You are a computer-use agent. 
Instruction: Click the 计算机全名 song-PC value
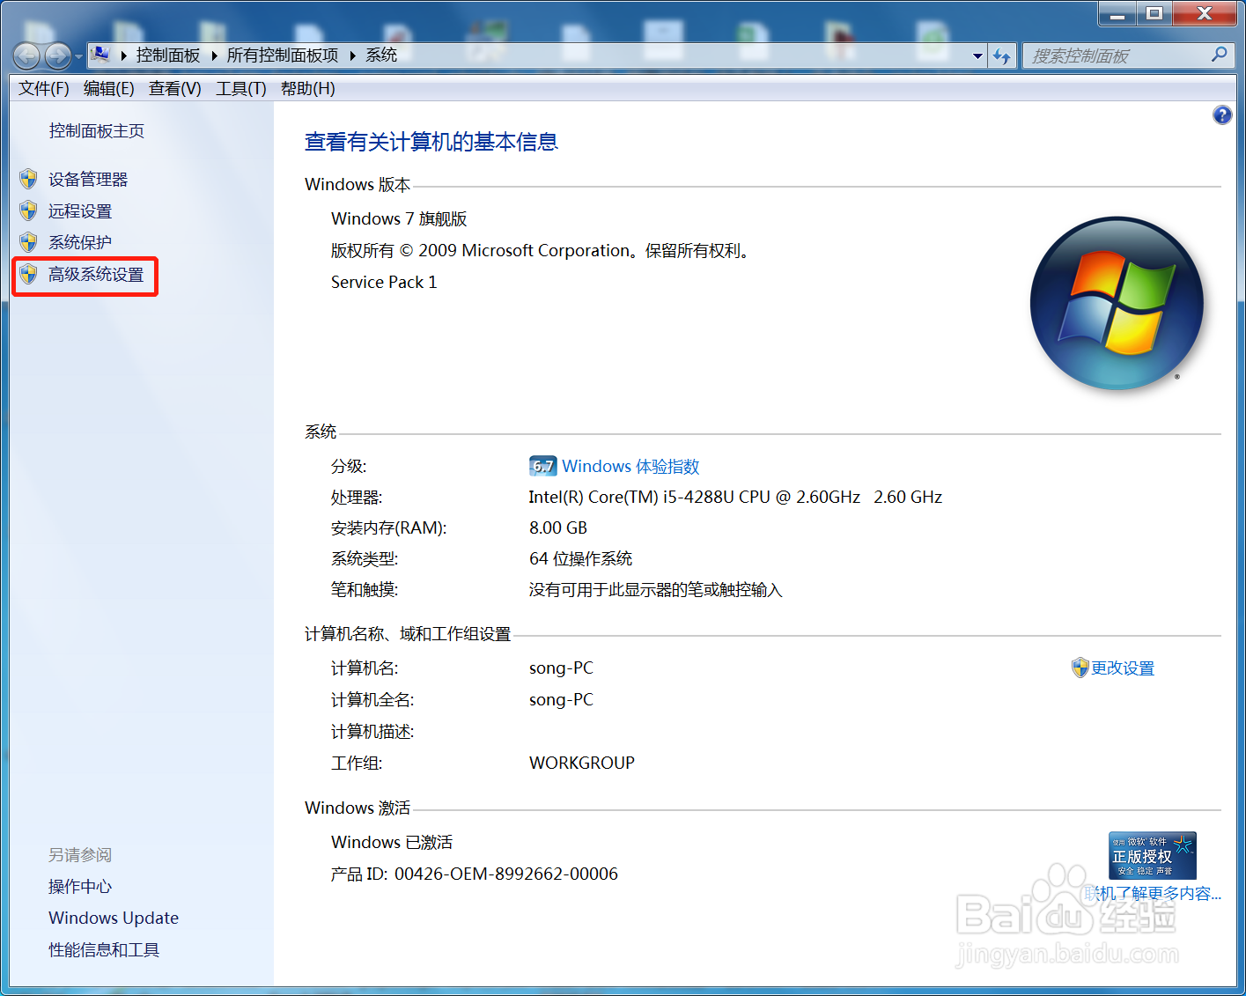coord(561,699)
